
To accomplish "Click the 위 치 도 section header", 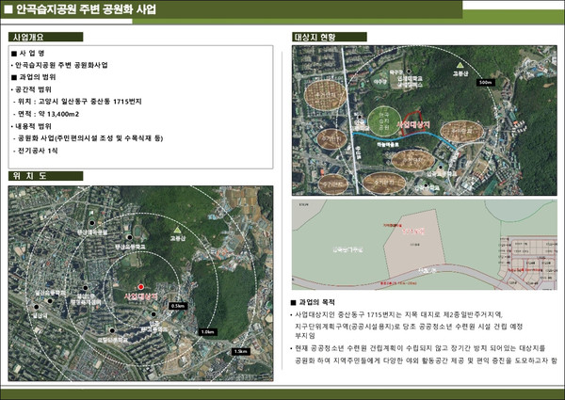I will click(45, 176).
